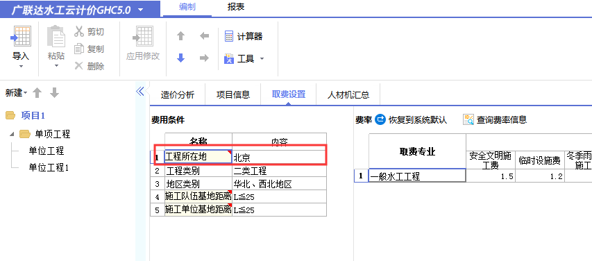Click the 华北、西北地区 content cell
The height and width of the screenshot is (261, 592).
point(279,184)
